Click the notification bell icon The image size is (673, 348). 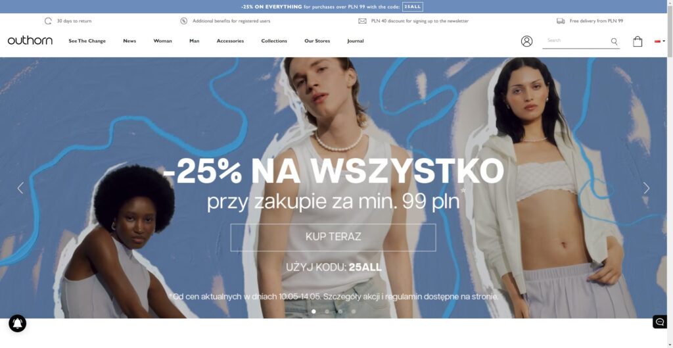click(18, 323)
